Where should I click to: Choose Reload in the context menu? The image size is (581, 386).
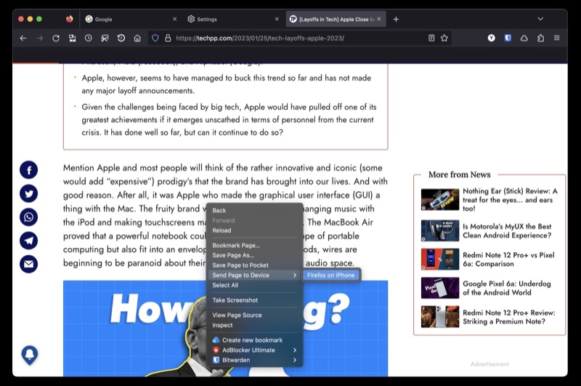pos(253,230)
